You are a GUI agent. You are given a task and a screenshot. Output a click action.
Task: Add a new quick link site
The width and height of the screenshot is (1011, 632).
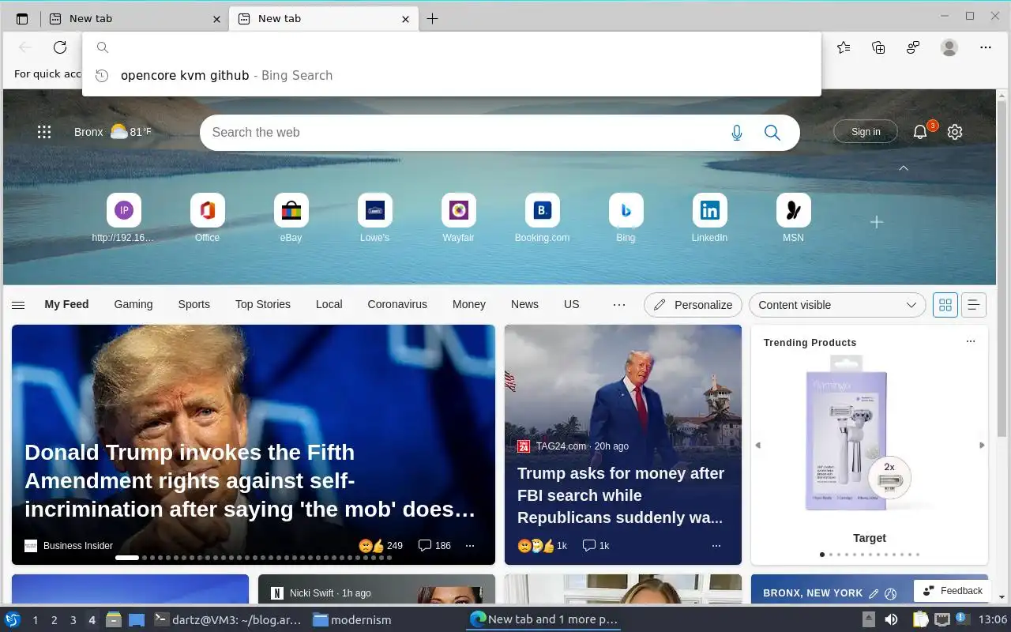coord(877,223)
